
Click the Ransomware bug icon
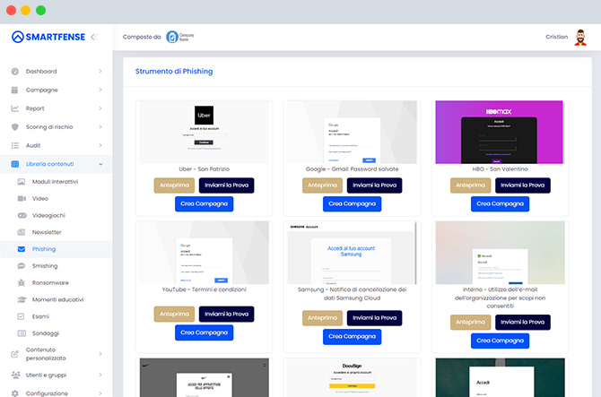coord(22,283)
